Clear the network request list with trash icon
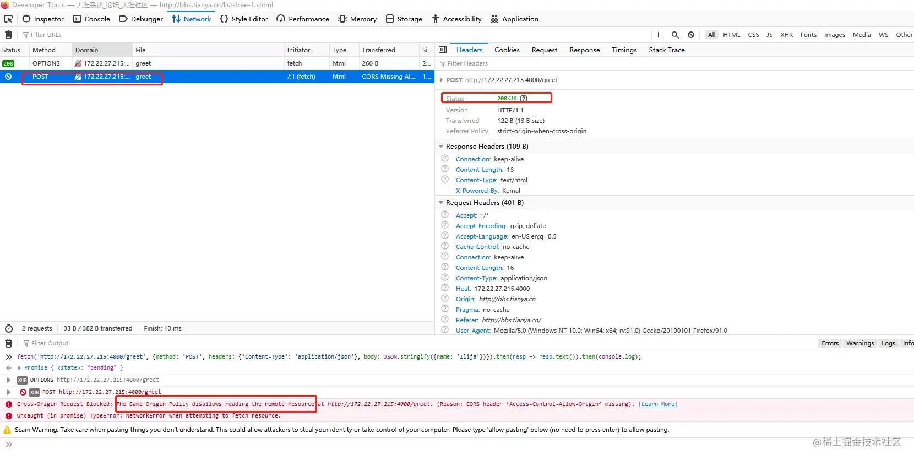This screenshot has height=460, width=914. tap(8, 35)
